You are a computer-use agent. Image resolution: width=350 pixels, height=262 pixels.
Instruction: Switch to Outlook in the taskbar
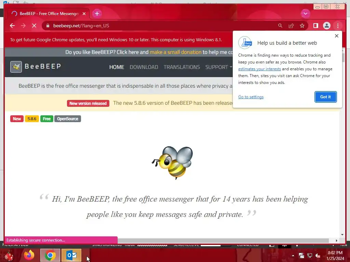pyautogui.click(x=71, y=255)
